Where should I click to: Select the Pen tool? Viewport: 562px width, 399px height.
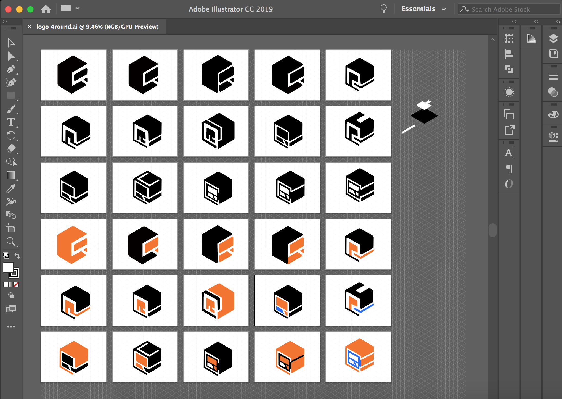11,69
